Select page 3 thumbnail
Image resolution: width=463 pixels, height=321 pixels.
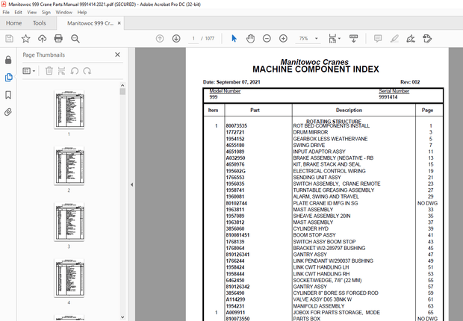point(69,222)
